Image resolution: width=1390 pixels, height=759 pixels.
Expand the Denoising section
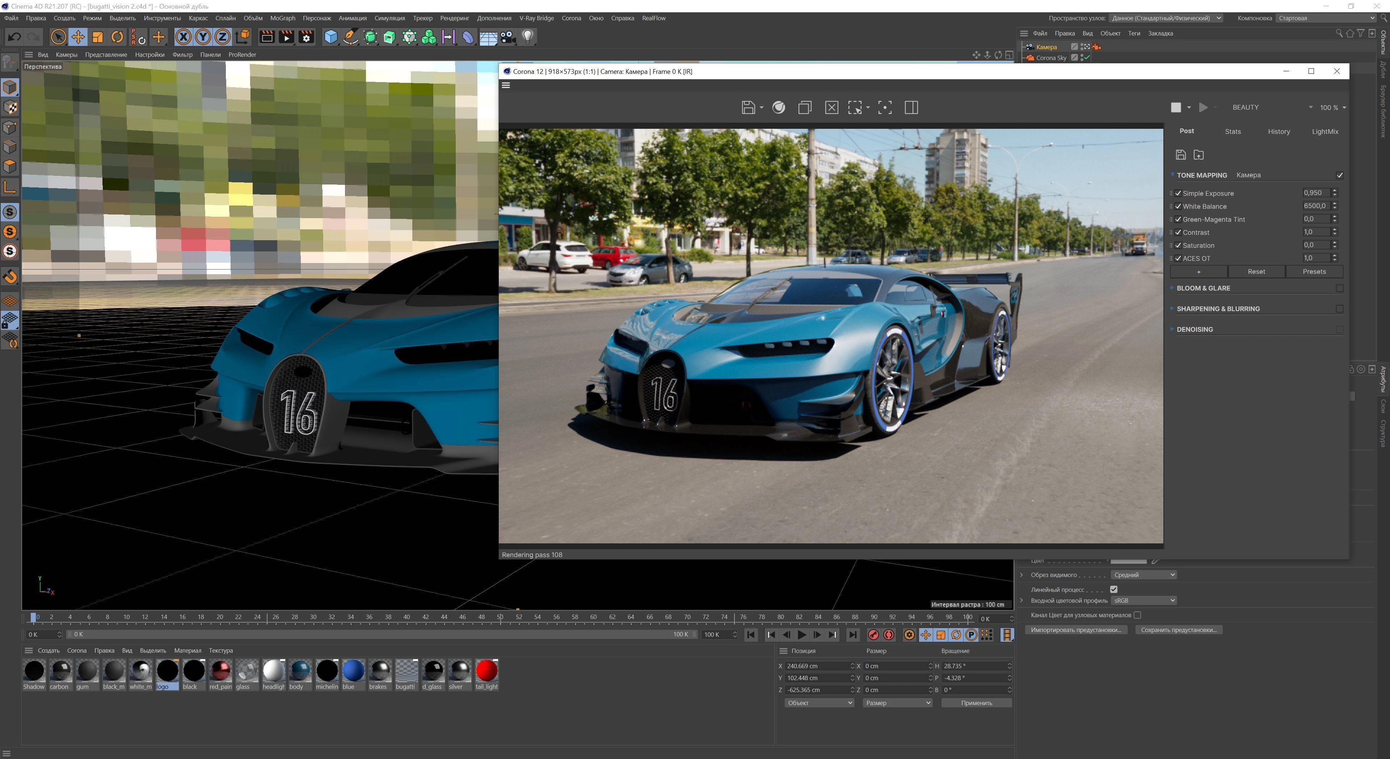pyautogui.click(x=1172, y=328)
